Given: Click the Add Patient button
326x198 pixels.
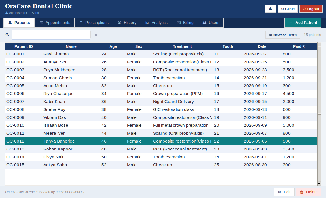Looking at the screenshot, I should (303, 23).
